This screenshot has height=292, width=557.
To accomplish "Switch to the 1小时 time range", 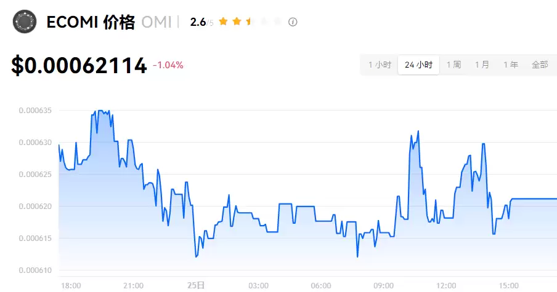I will point(380,65).
